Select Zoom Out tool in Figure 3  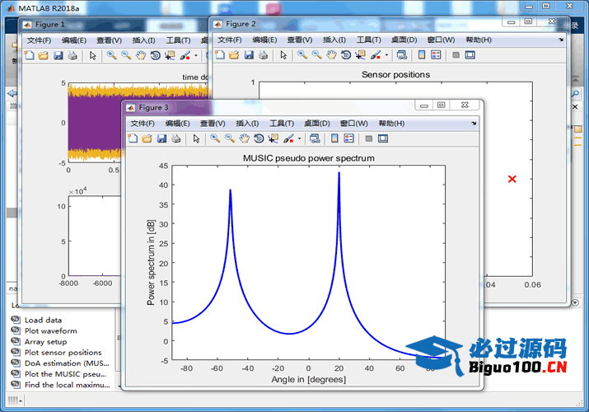tap(230, 138)
